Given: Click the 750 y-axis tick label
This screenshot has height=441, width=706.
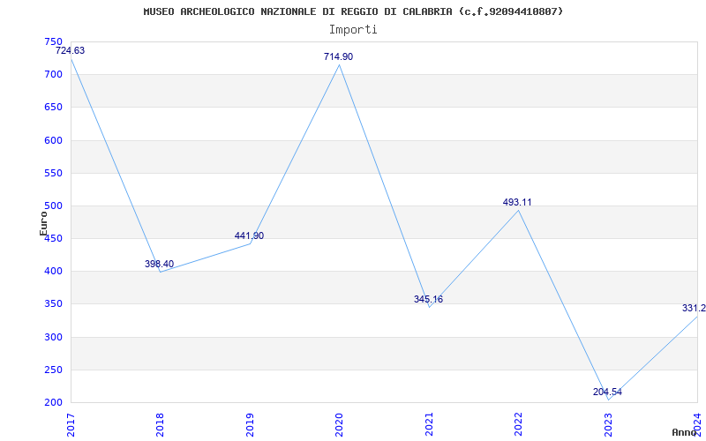Looking at the screenshot, I should point(54,41).
